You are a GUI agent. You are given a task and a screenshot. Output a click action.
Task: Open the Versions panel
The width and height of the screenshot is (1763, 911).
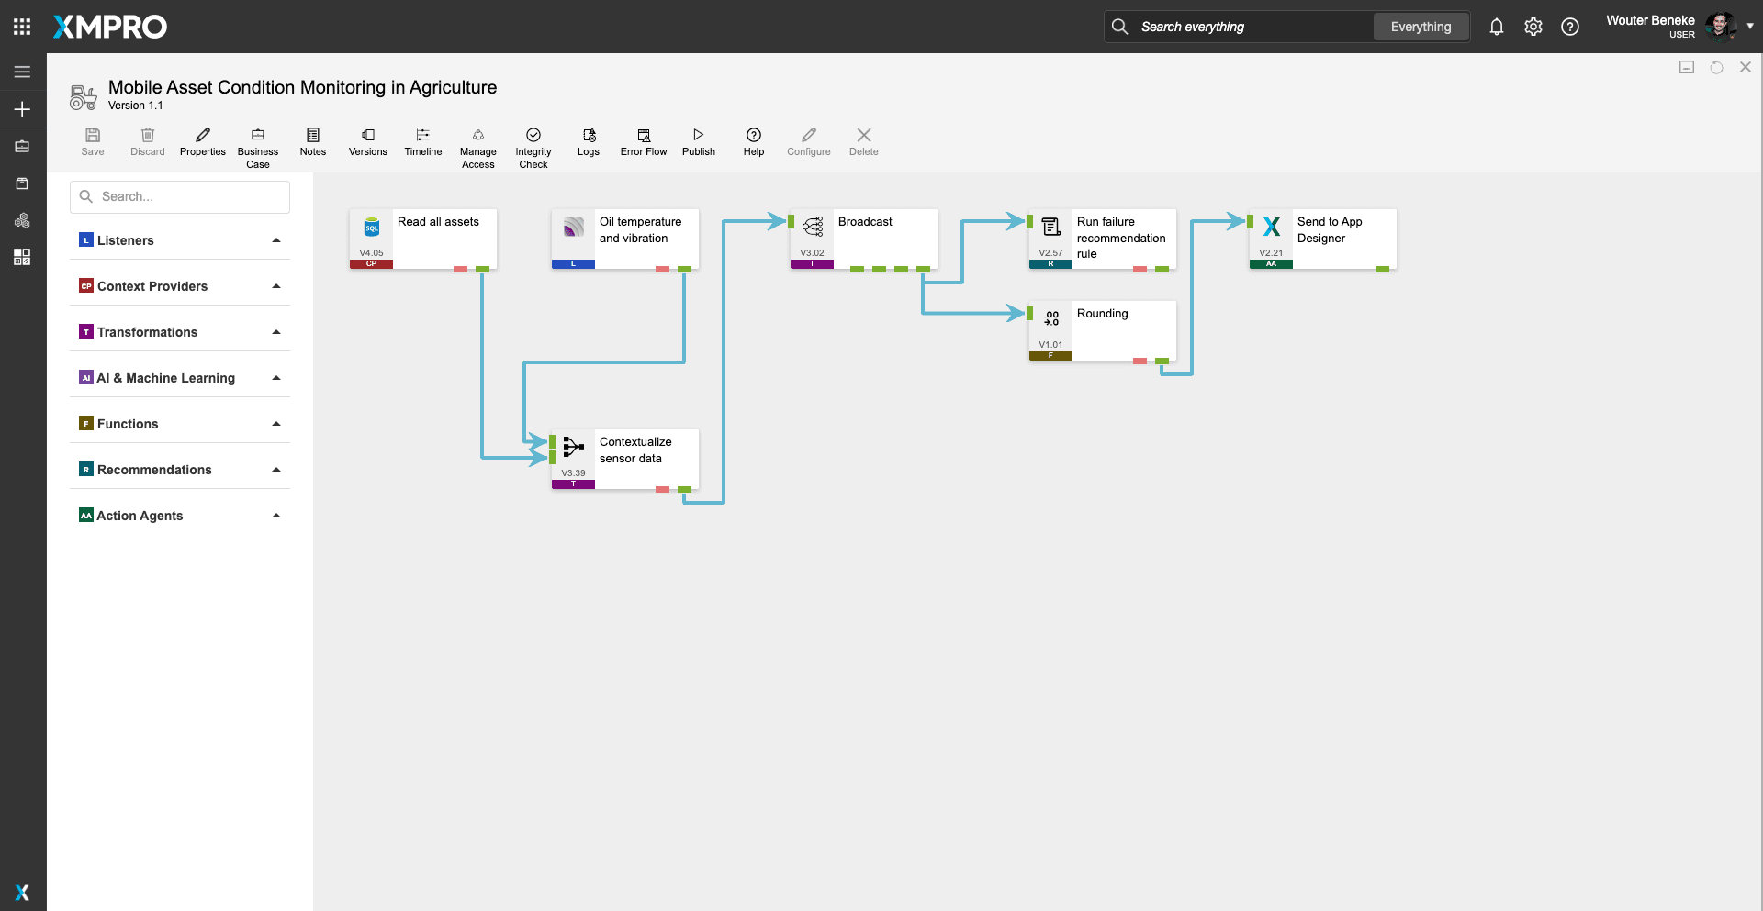click(x=367, y=136)
